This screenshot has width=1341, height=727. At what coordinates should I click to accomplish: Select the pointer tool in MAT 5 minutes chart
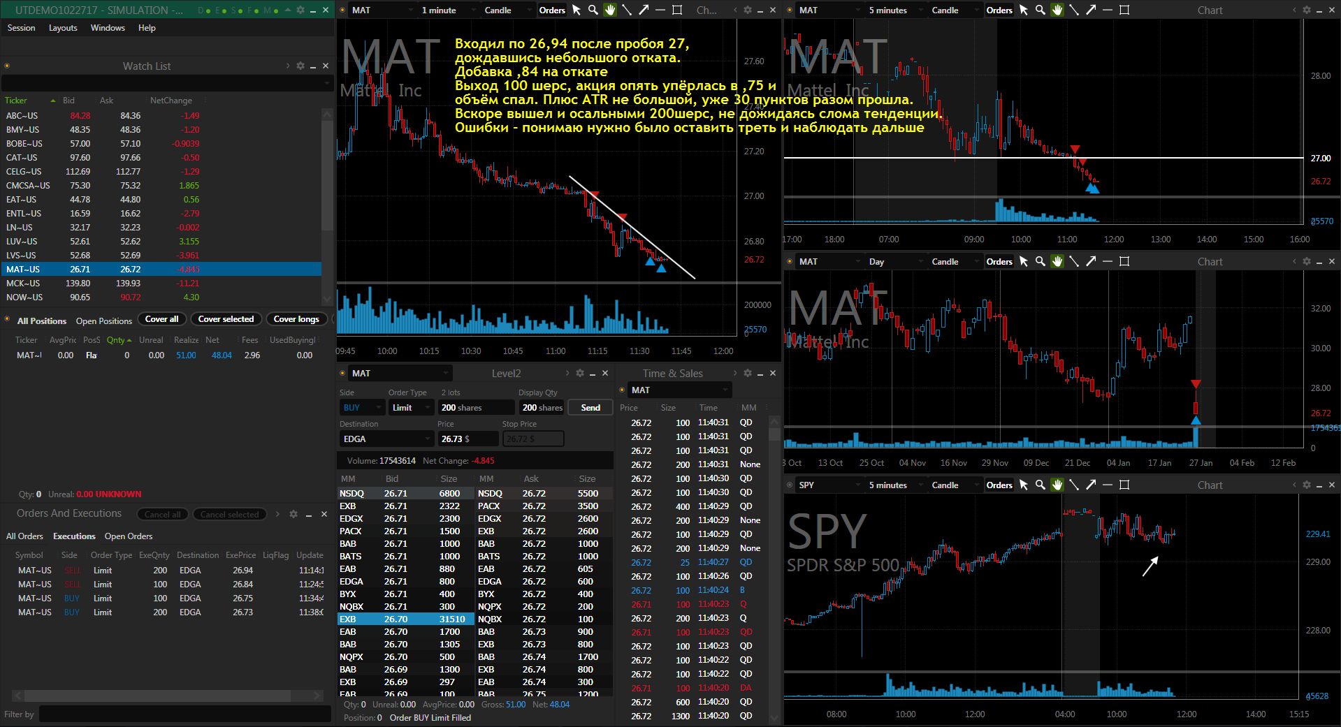(1023, 10)
